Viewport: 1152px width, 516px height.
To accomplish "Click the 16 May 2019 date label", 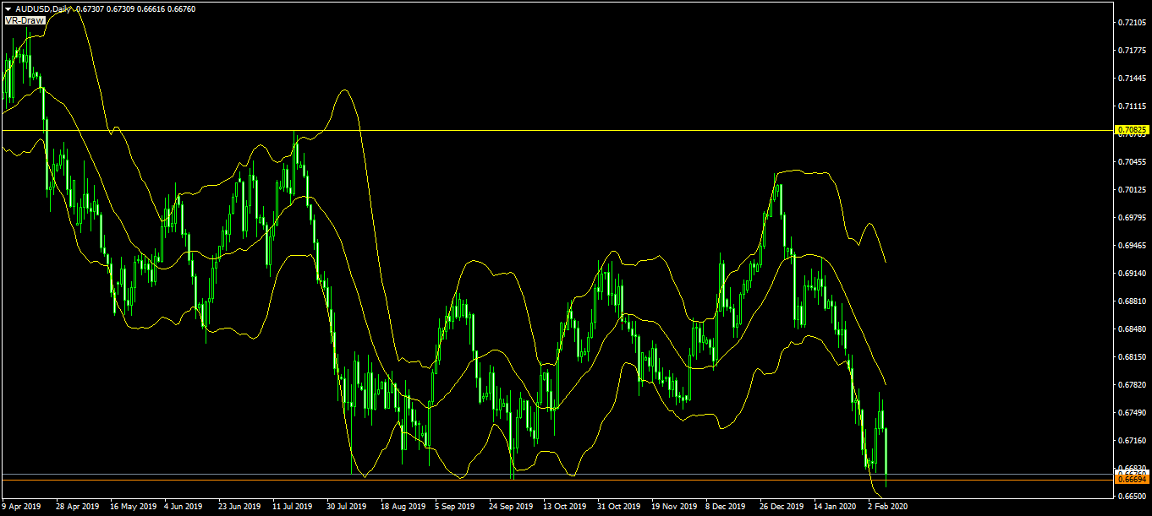I will [x=134, y=507].
